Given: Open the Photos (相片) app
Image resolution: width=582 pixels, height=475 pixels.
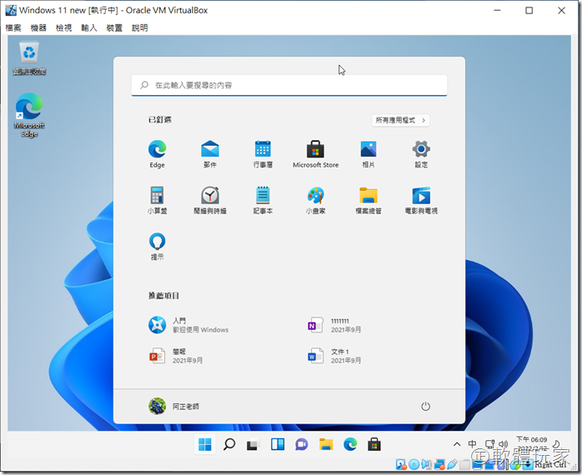Looking at the screenshot, I should 369,151.
